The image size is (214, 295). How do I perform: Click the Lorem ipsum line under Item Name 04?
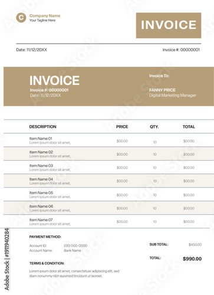(50, 183)
